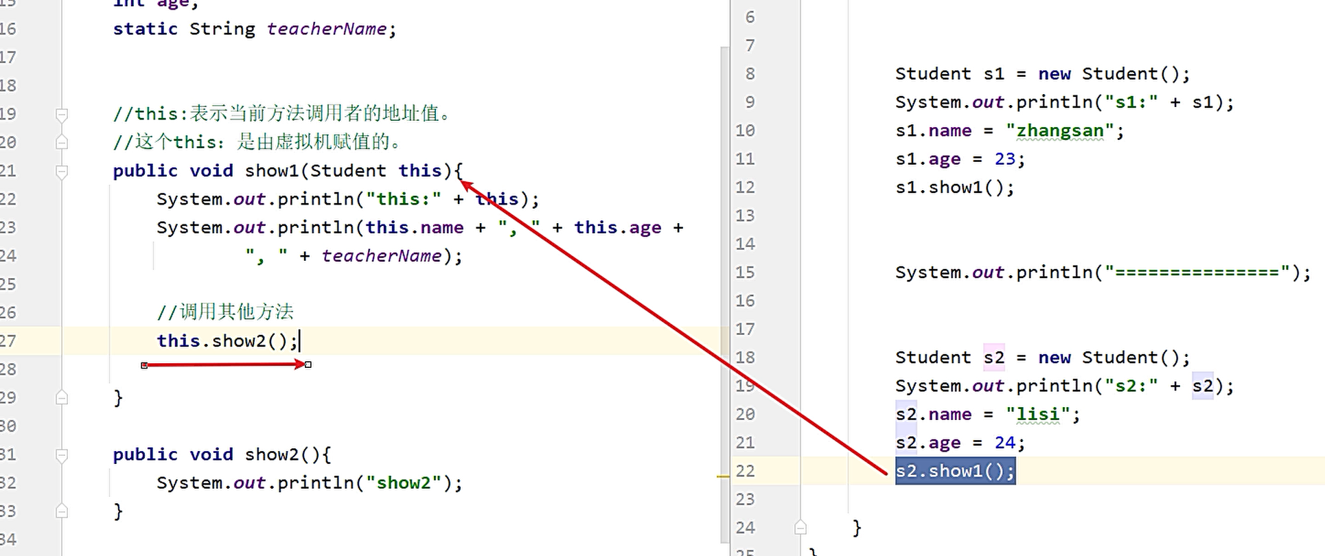This screenshot has height=556, width=1325.
Task: Click the "this:" string literal
Action: (x=403, y=199)
